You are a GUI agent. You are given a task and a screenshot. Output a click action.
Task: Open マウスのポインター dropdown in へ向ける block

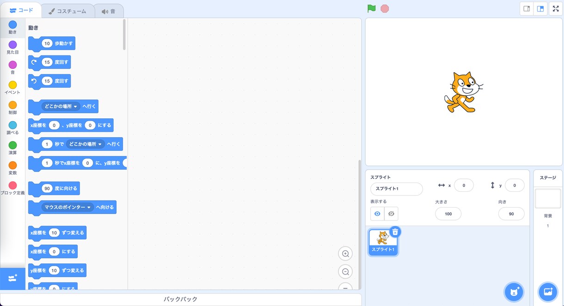click(67, 208)
